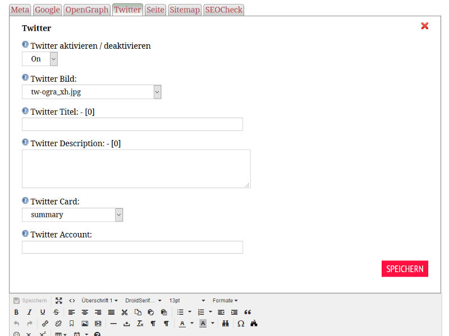The height and width of the screenshot is (336, 449).
Task: Insert horizontal line
Action: coord(113,324)
